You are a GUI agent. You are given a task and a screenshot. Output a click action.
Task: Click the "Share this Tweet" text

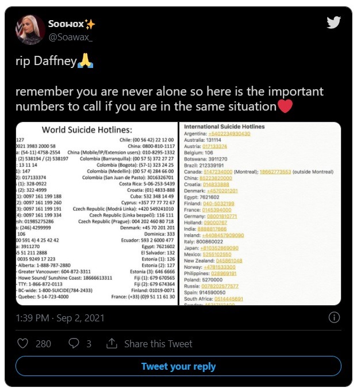pyautogui.click(x=158, y=343)
